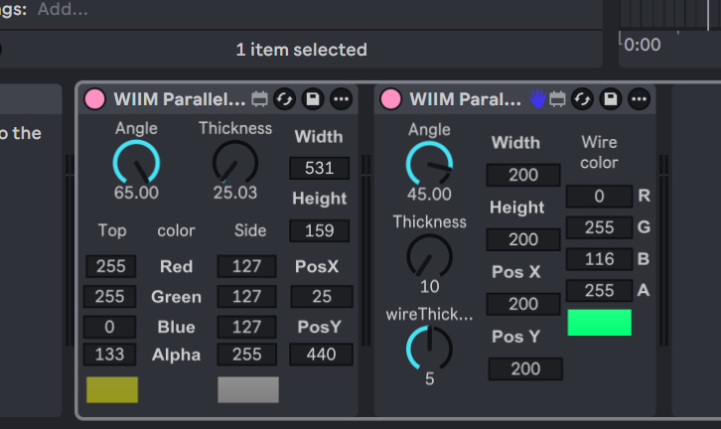The height and width of the screenshot is (429, 721).
Task: Click the Tags Add... field
Action: [63, 9]
